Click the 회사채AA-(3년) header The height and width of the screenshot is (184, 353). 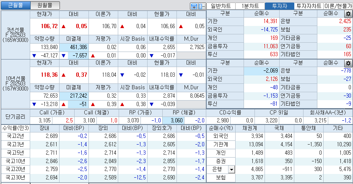(327, 112)
